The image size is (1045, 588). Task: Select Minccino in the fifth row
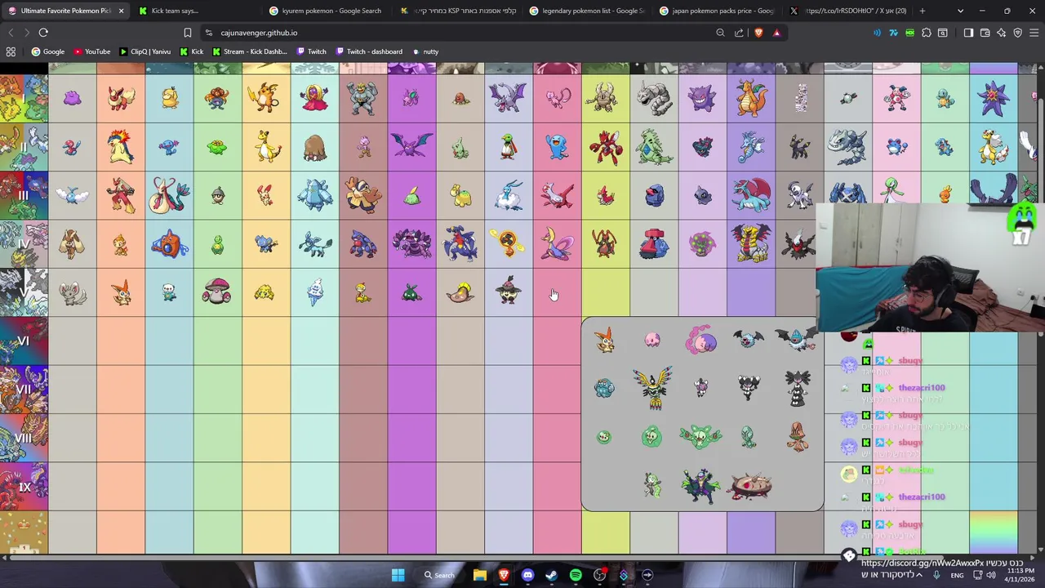click(x=72, y=293)
